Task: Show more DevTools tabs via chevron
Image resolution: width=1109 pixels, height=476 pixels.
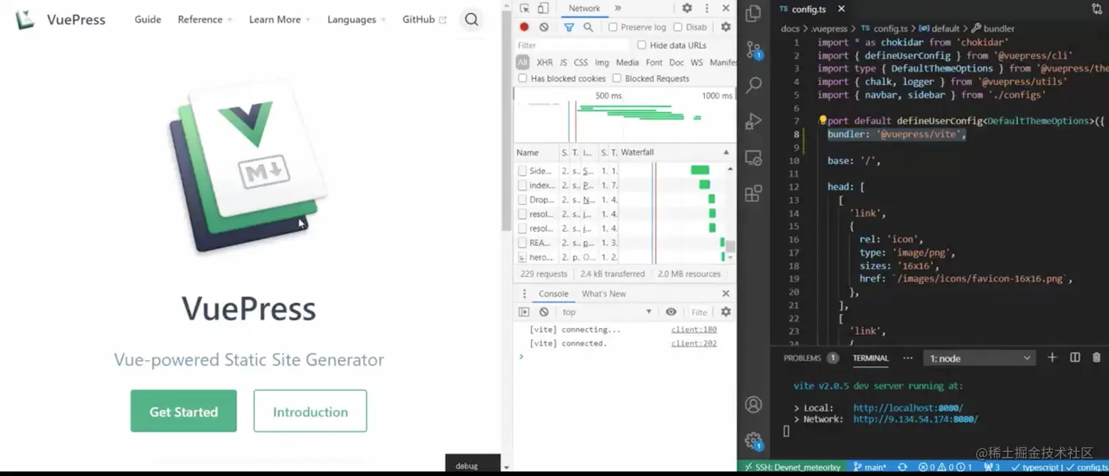Action: (618, 8)
